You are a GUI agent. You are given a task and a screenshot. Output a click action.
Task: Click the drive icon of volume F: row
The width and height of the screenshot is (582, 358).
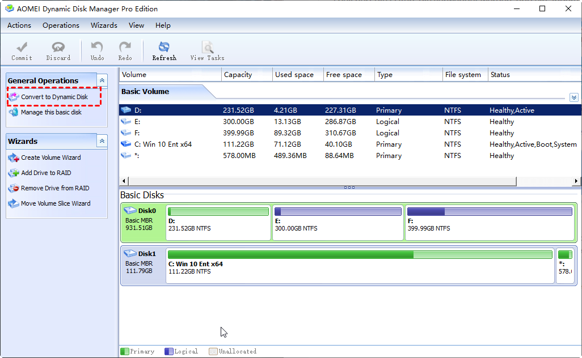126,133
